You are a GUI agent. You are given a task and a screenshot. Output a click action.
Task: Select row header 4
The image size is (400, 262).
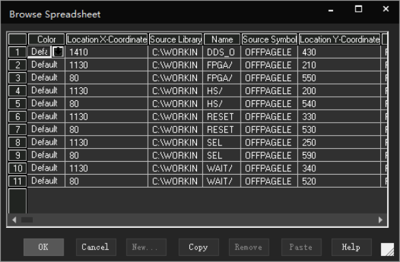tap(17, 91)
